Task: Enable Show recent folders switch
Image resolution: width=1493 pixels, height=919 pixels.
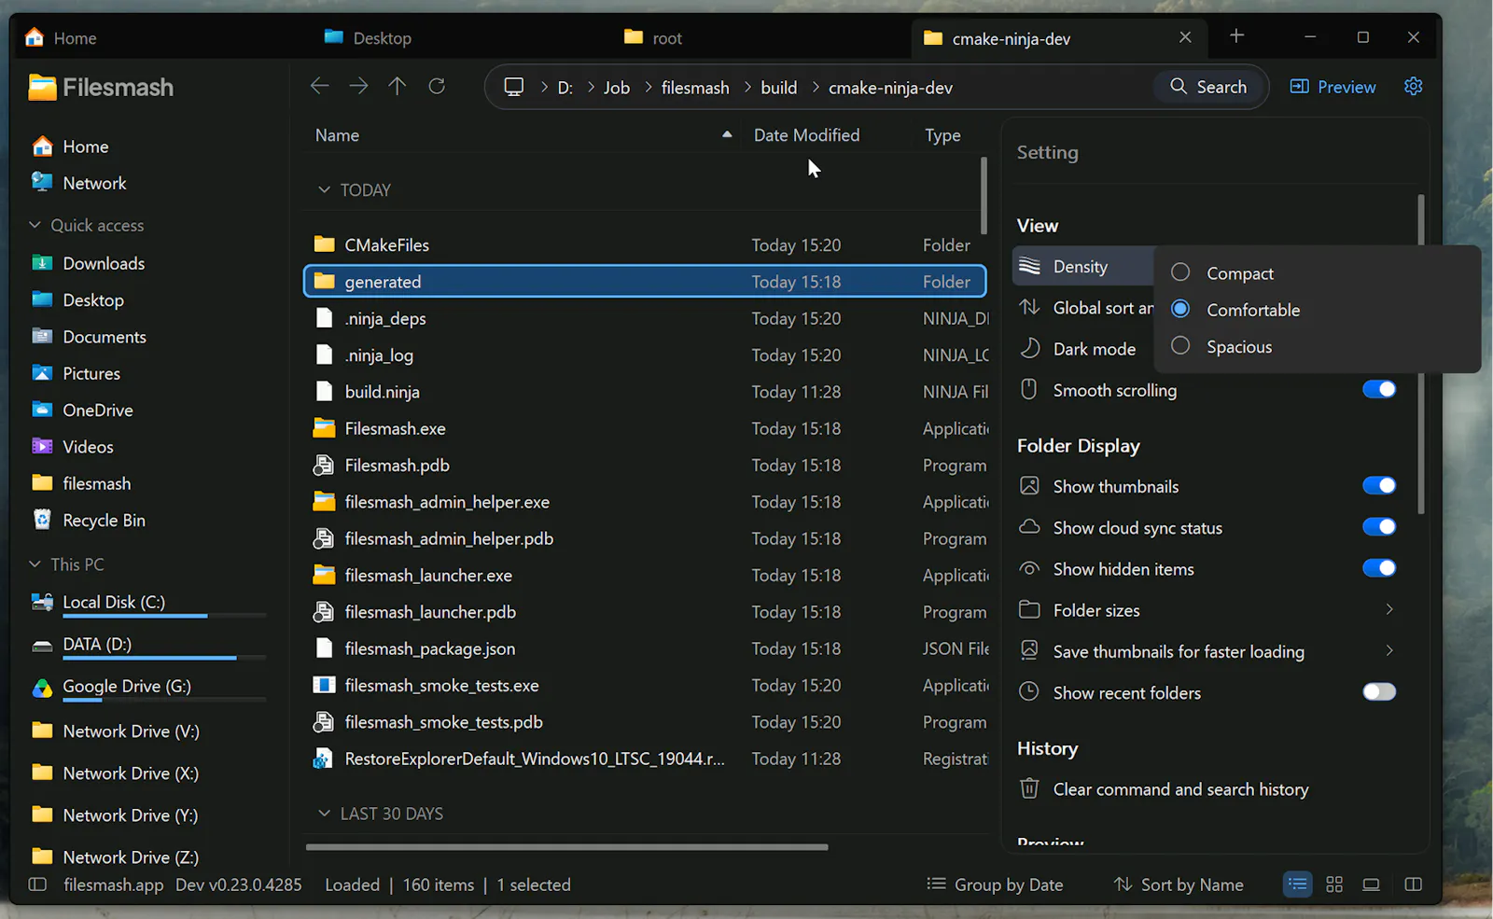Action: point(1378,691)
